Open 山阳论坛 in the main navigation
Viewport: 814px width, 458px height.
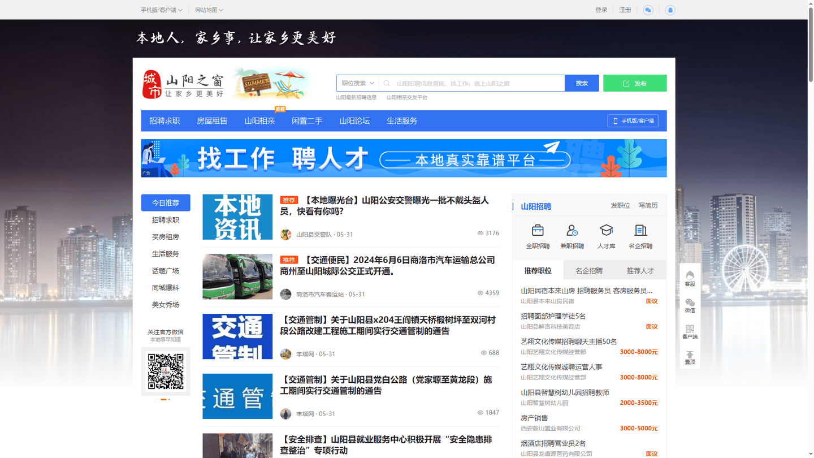(354, 120)
